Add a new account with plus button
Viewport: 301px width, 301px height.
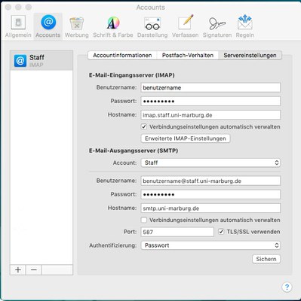(18, 270)
